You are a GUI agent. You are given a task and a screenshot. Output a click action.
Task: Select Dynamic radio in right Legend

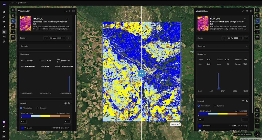tap(215, 106)
